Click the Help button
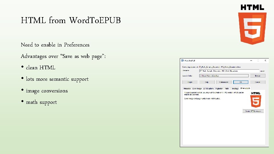Image resolution: width=274 pixels, height=154 pixels. pos(207,82)
